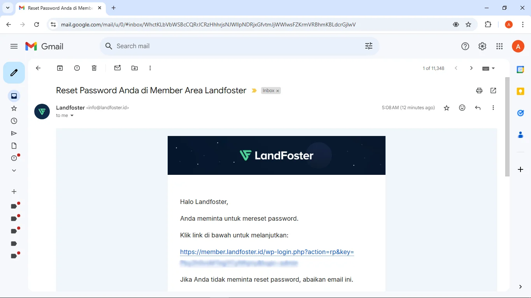Mark this email as unread

pos(117,68)
